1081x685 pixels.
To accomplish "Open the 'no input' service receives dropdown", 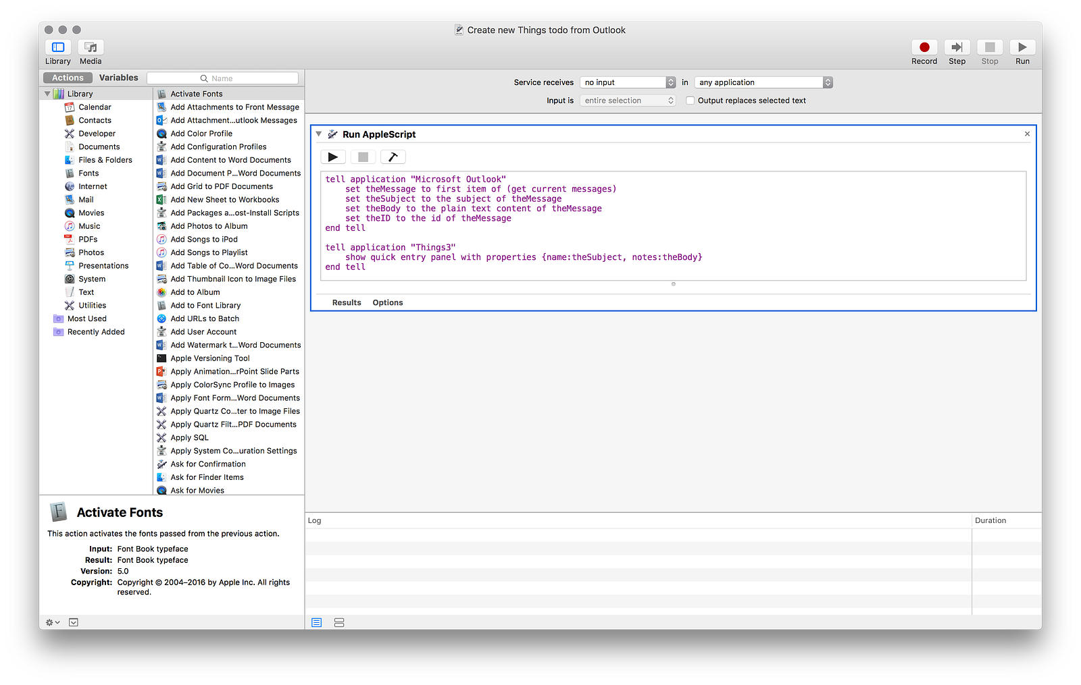I will click(x=627, y=82).
